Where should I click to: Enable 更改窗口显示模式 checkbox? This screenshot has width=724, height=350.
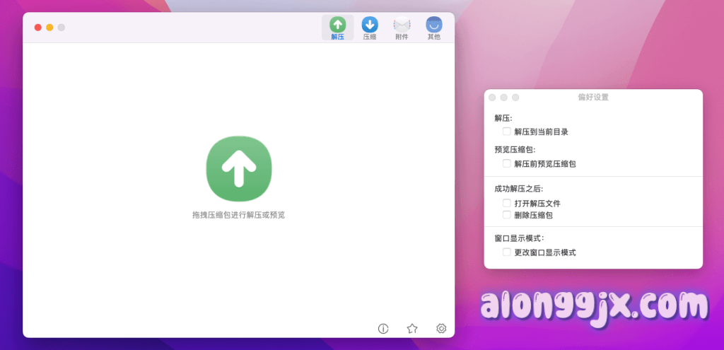tap(507, 252)
